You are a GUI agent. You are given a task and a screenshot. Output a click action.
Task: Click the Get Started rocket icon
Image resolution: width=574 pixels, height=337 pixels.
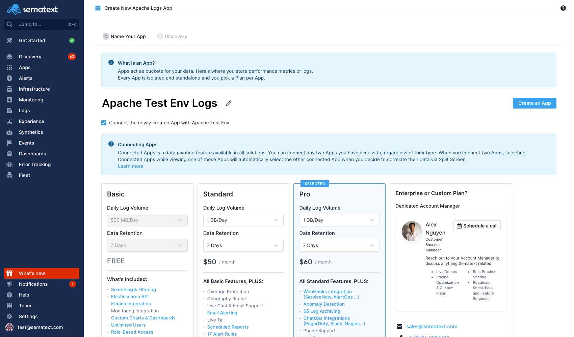[9, 40]
